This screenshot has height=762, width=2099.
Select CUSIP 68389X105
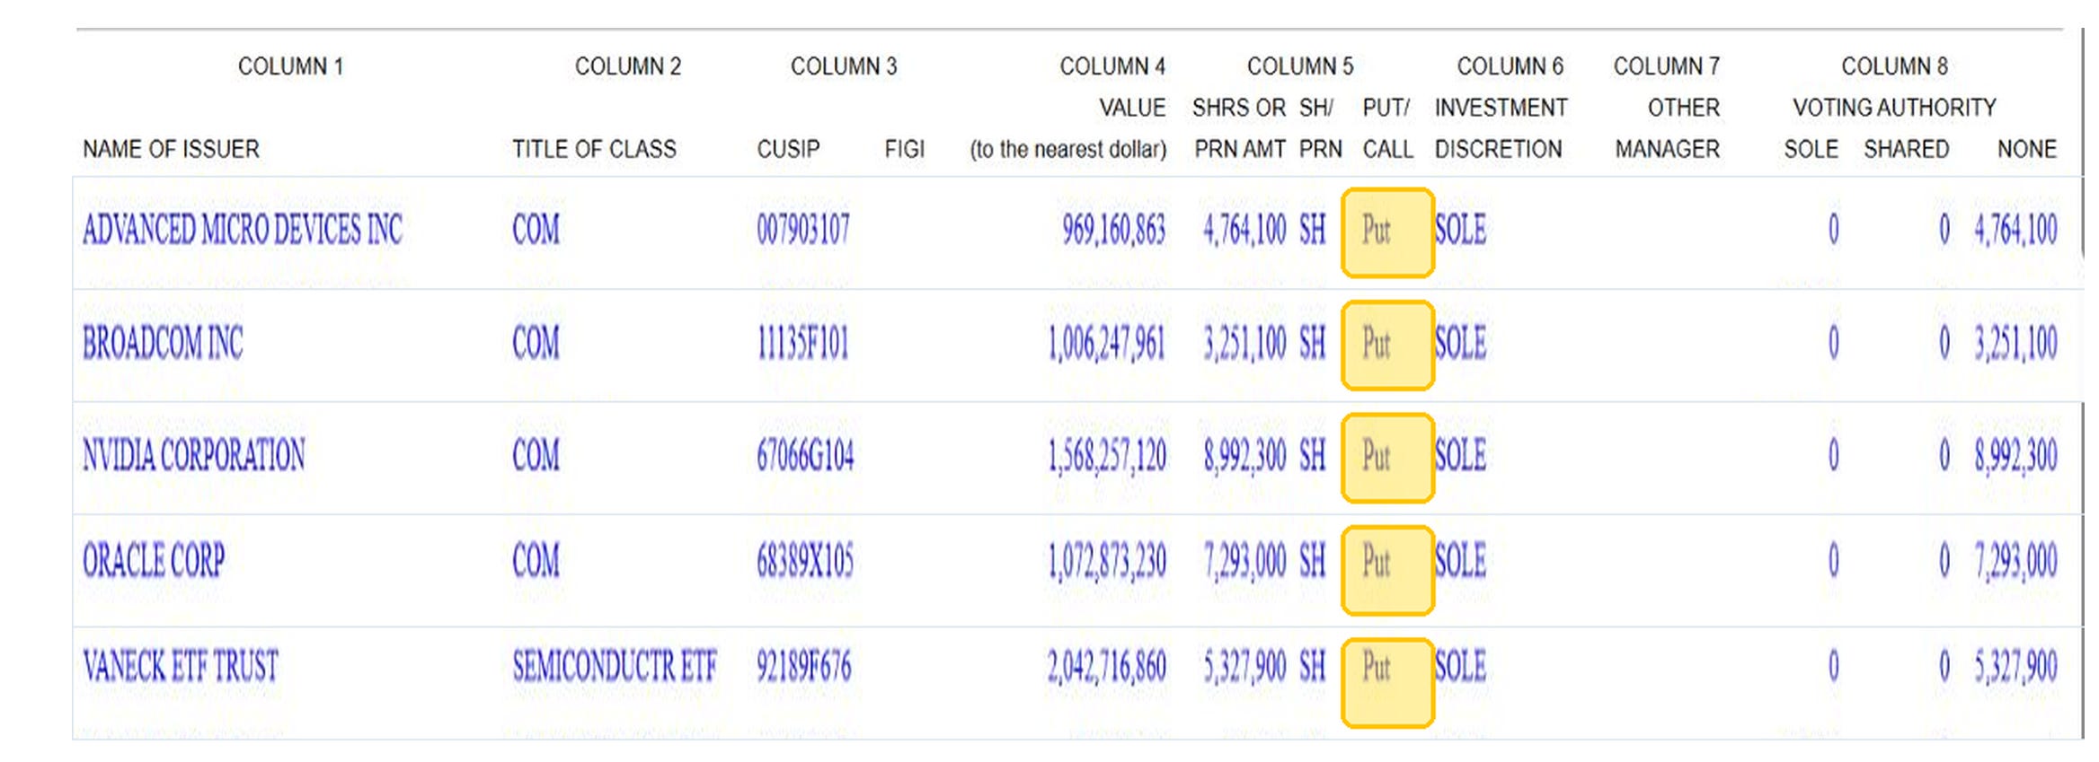[805, 561]
